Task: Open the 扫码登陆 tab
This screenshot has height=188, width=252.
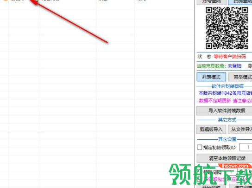Action: click(240, 2)
